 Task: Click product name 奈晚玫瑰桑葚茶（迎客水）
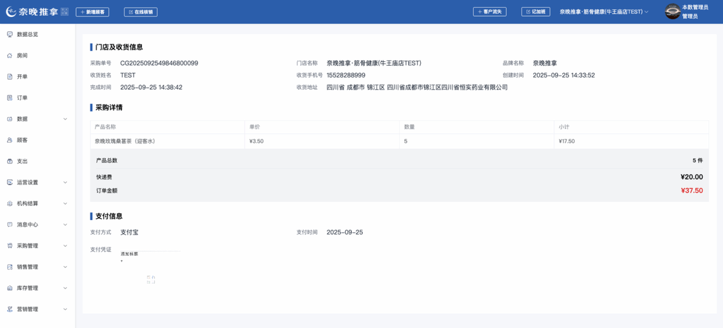pyautogui.click(x=125, y=141)
